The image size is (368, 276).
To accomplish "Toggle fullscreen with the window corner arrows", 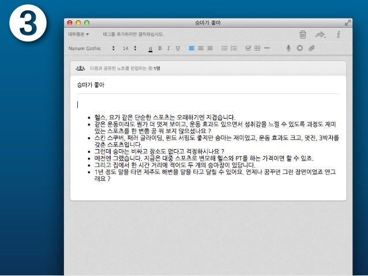I will 347,22.
